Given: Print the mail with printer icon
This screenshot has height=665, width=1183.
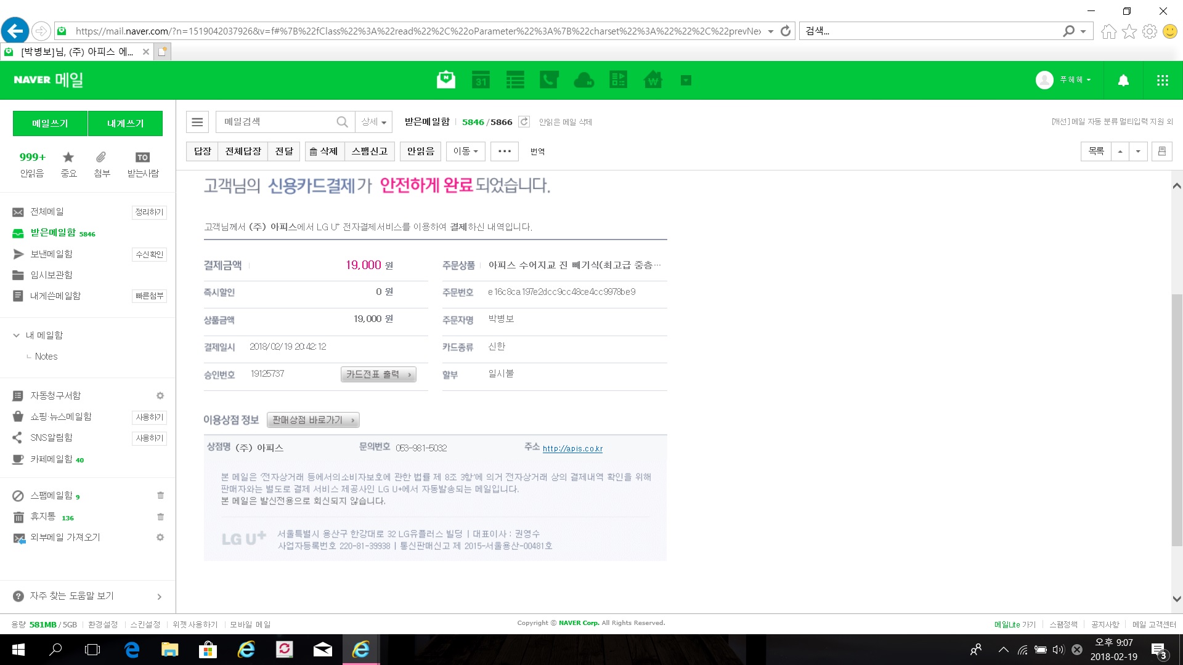Looking at the screenshot, I should pos(1162,151).
